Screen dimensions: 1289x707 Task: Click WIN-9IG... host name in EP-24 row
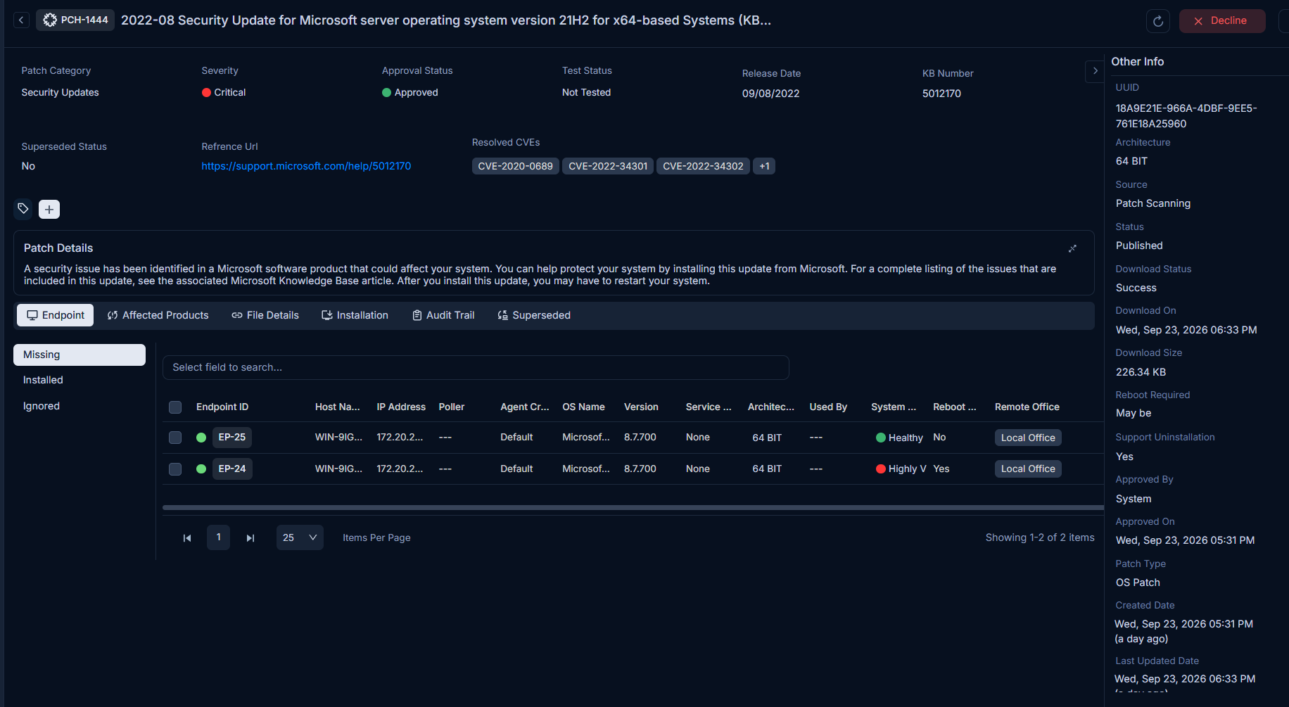point(338,469)
